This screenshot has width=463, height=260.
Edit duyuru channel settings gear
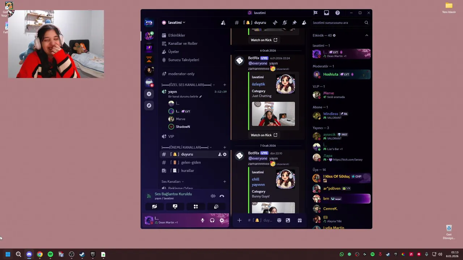tap(225, 154)
